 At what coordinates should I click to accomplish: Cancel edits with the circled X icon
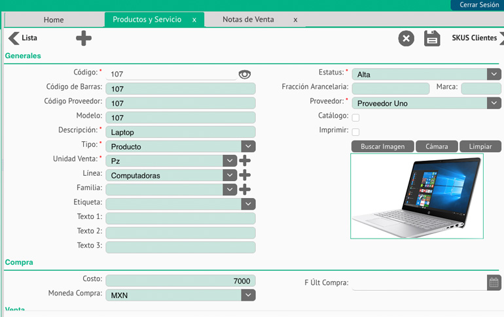[x=406, y=39]
